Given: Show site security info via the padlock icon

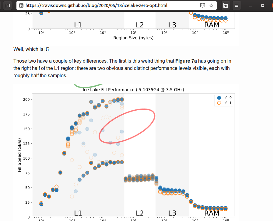Looking at the screenshot, I should click(x=21, y=5).
